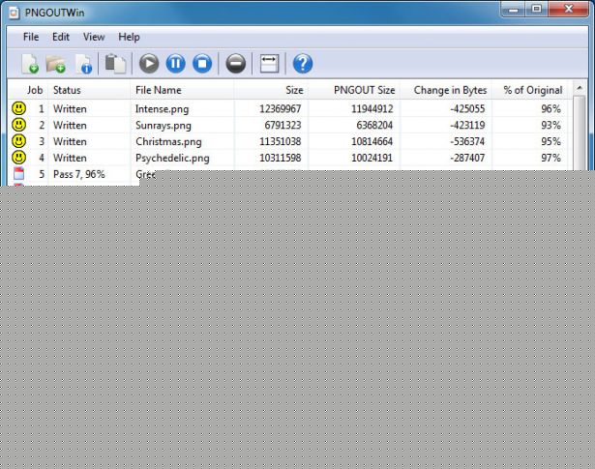The height and width of the screenshot is (469, 595).
Task: Click smiley icon for Psychedelic.png job
Action: 18,158
